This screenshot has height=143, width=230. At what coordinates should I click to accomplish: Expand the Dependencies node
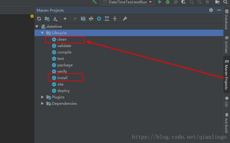tap(42, 103)
